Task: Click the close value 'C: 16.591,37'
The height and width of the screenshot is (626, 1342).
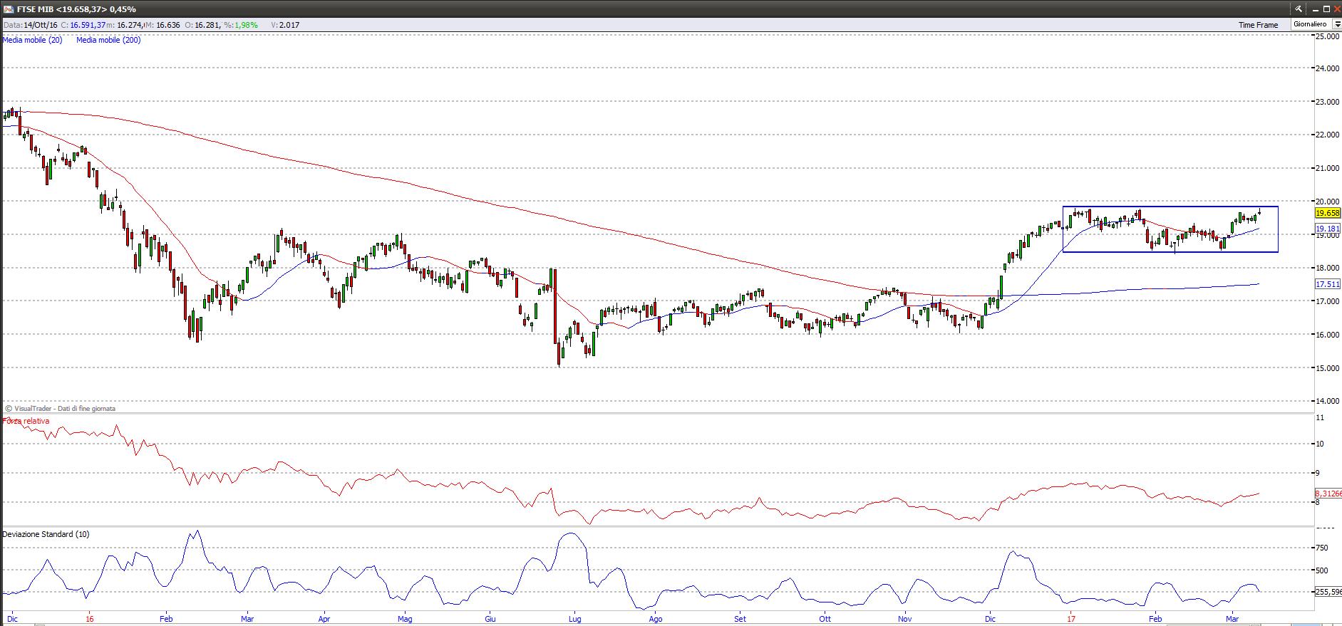Action: click(x=83, y=25)
